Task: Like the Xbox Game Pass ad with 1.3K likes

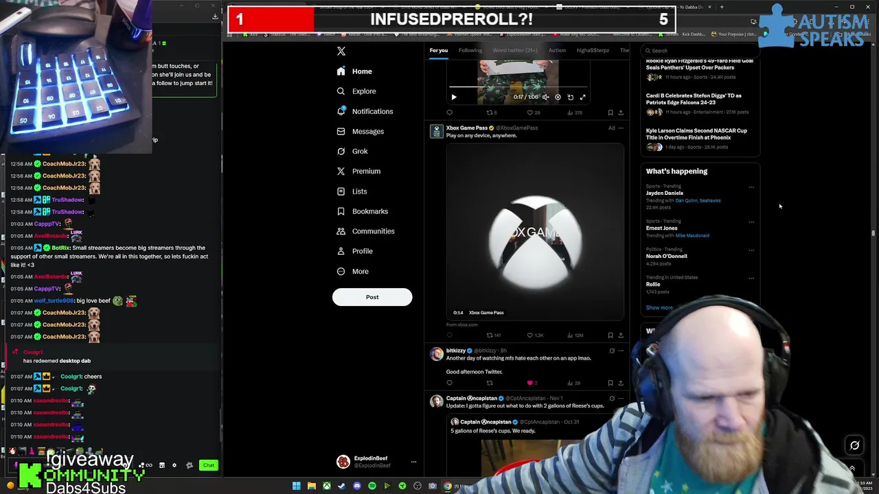Action: click(535, 336)
